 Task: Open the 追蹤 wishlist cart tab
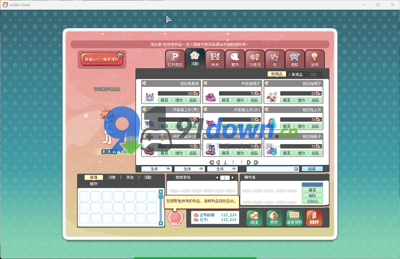(295, 59)
